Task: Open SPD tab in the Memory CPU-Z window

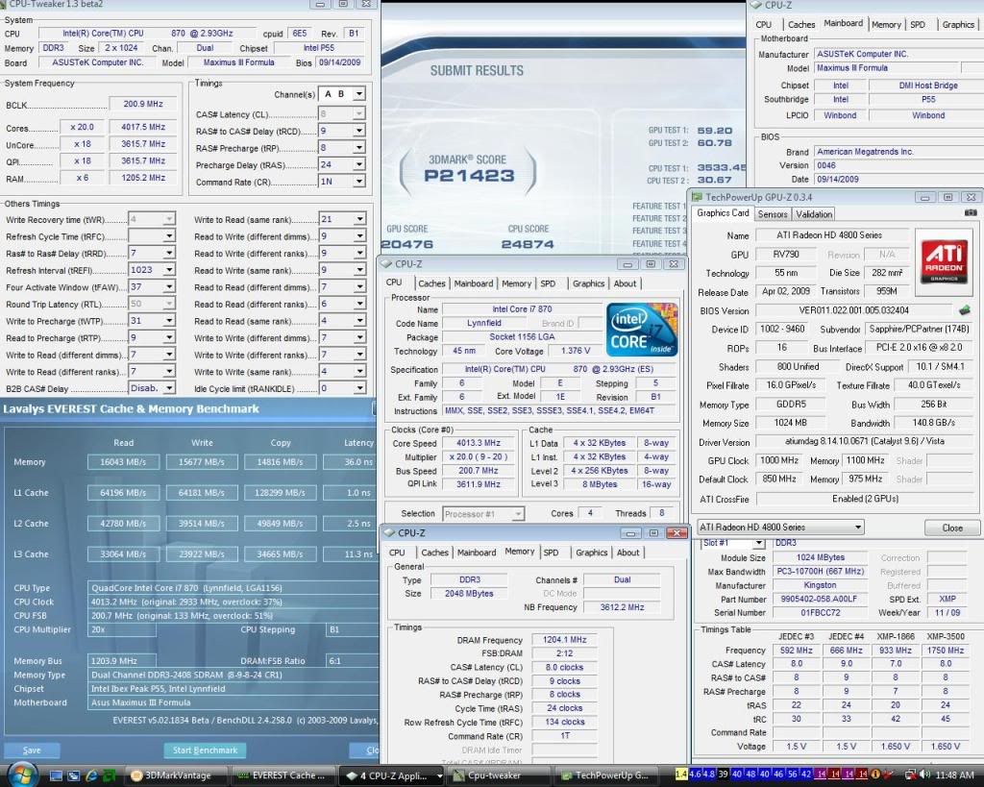Action: [551, 553]
